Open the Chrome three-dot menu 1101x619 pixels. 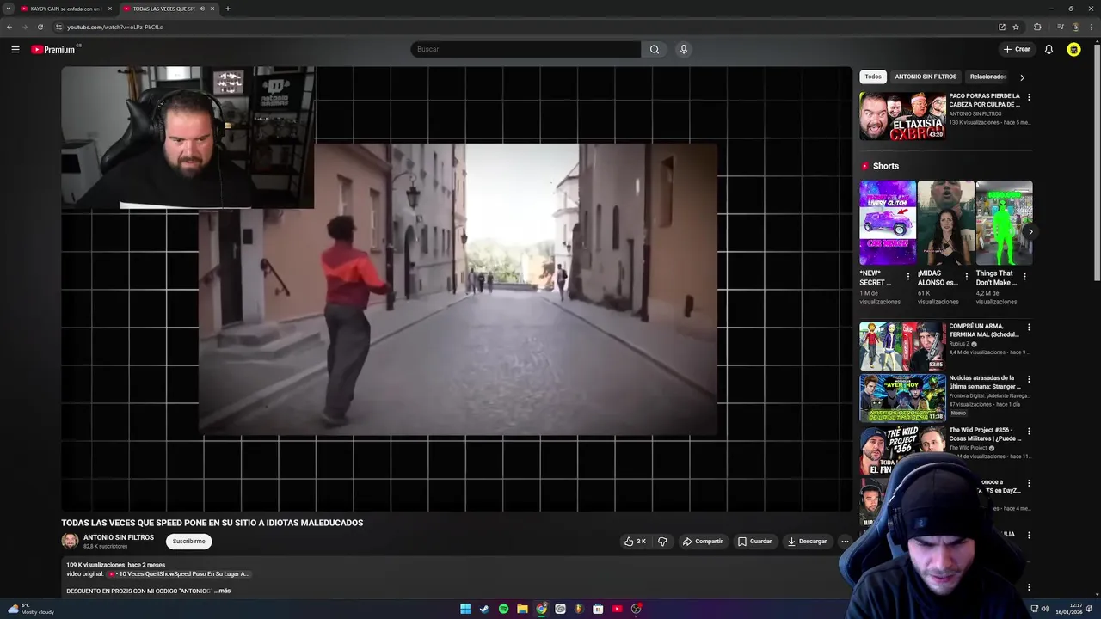(1092, 27)
